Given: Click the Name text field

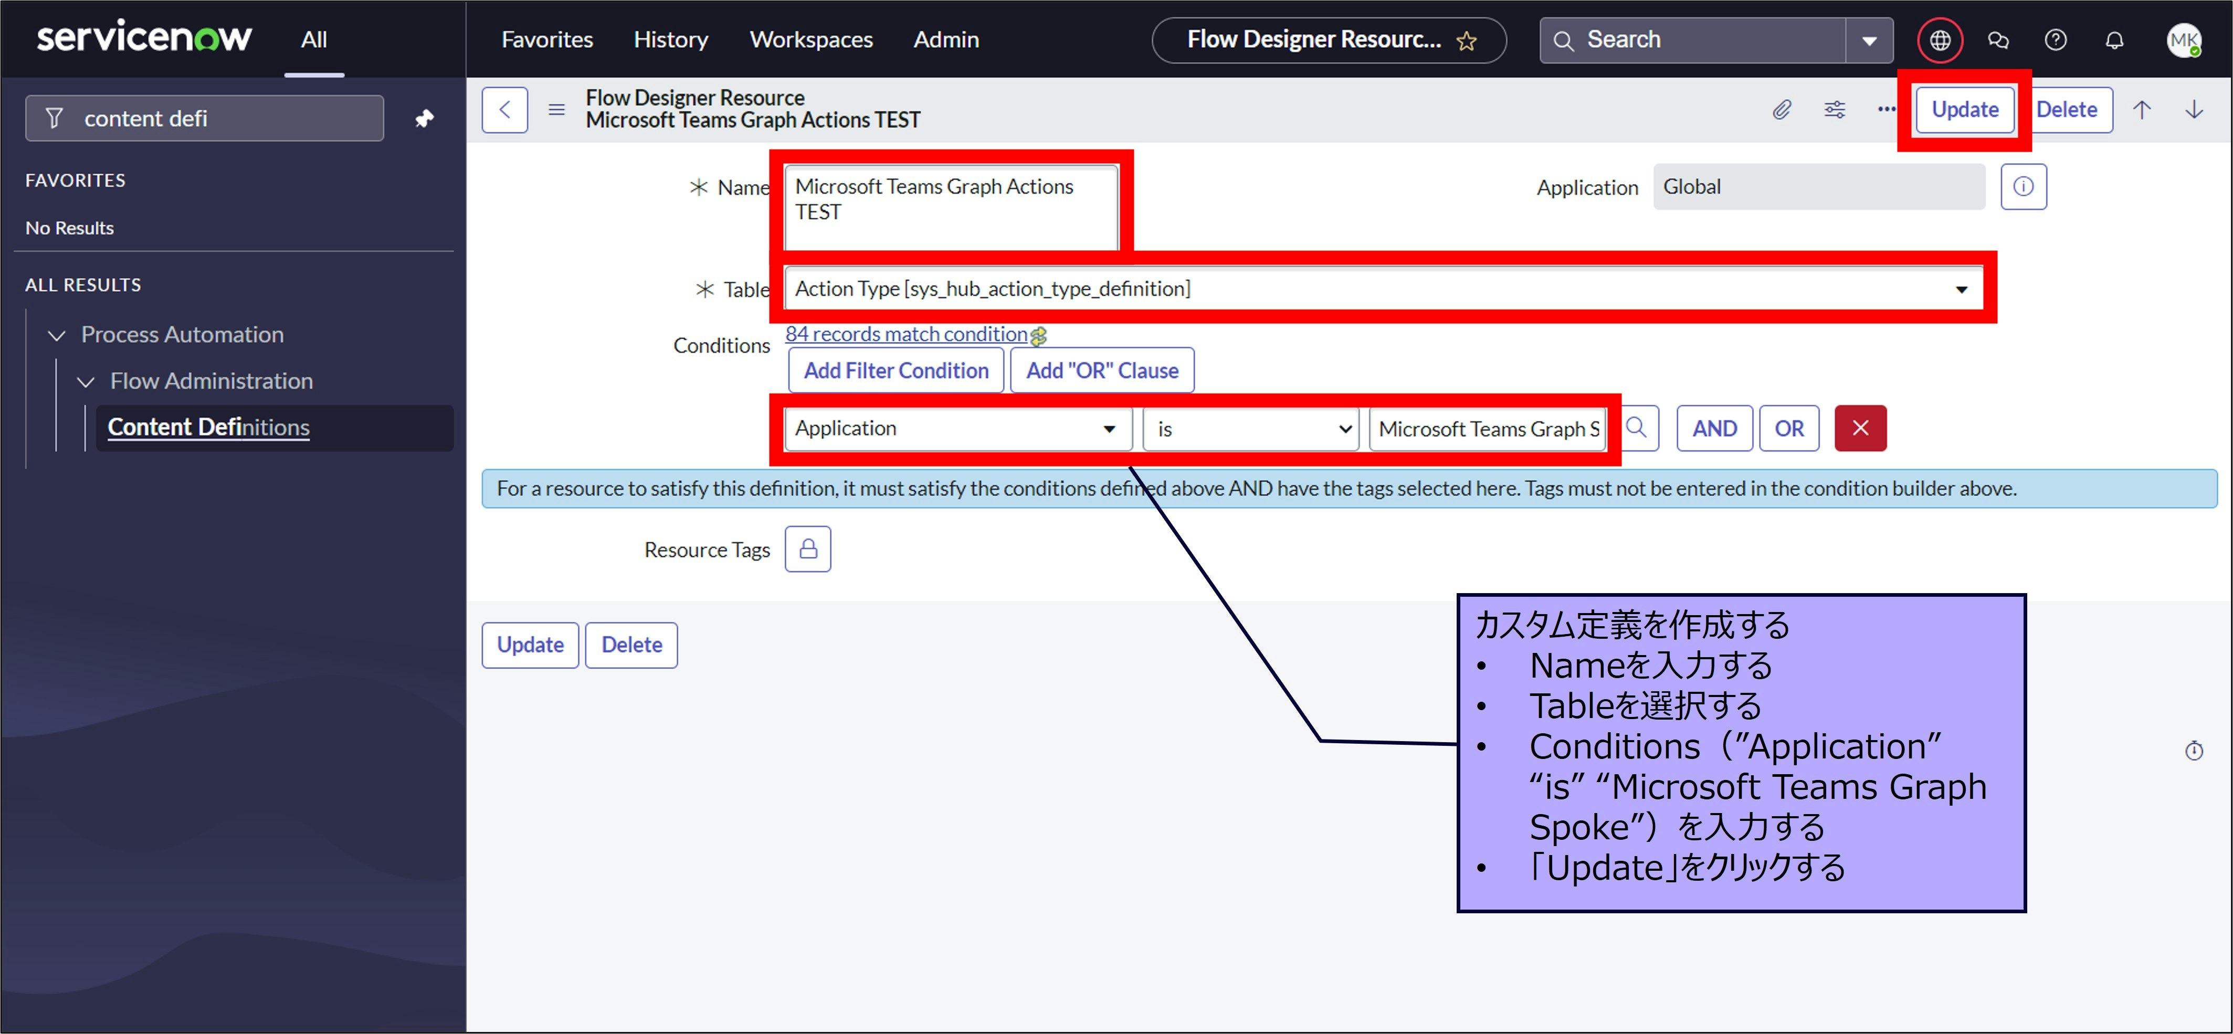Looking at the screenshot, I should click(951, 206).
